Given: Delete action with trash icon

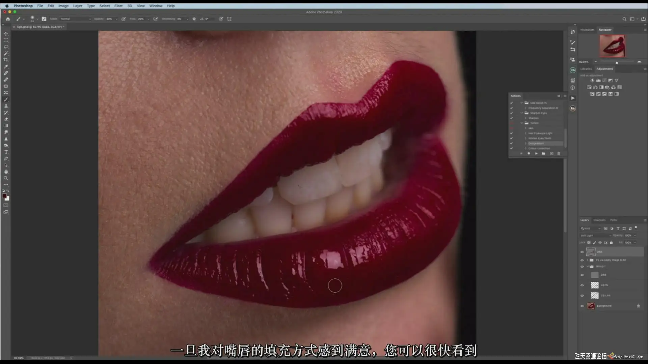Looking at the screenshot, I should [559, 154].
